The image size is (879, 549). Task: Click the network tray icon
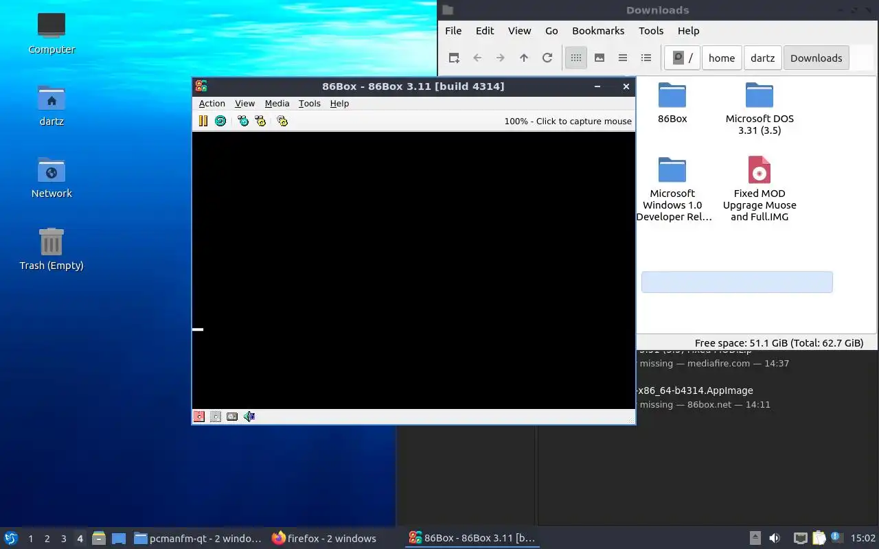click(800, 539)
